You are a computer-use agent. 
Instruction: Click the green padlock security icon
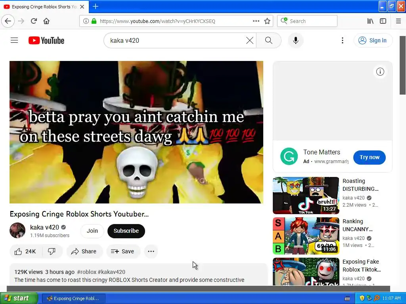94,21
